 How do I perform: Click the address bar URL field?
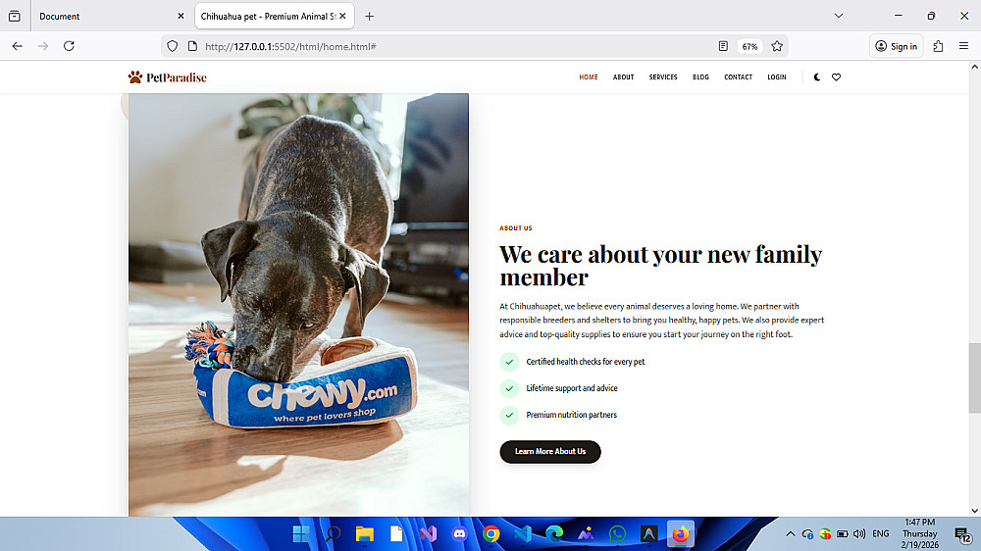[x=457, y=46]
